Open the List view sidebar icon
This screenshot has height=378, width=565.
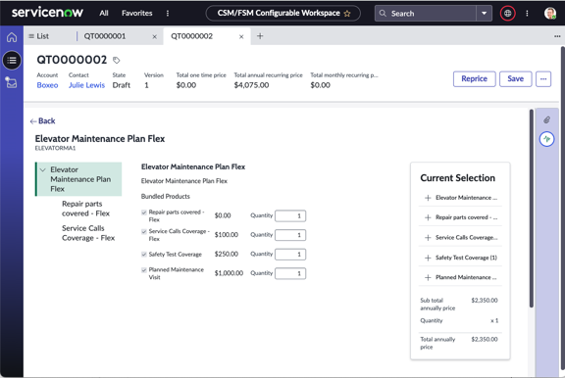tap(12, 60)
